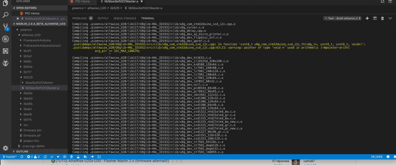Close libSlowSoftI2CMaster.a in Open Editors

(18, 19)
